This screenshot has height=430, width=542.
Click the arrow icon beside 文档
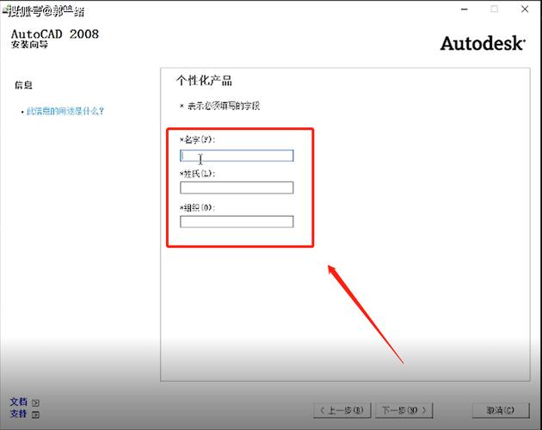(35, 402)
